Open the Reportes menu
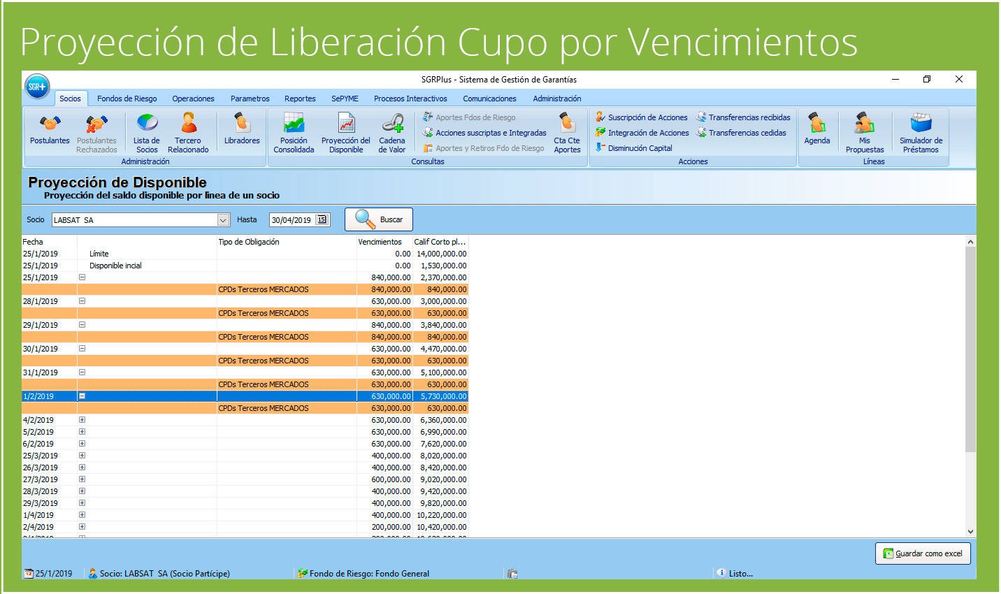The height and width of the screenshot is (594, 1001). [300, 98]
